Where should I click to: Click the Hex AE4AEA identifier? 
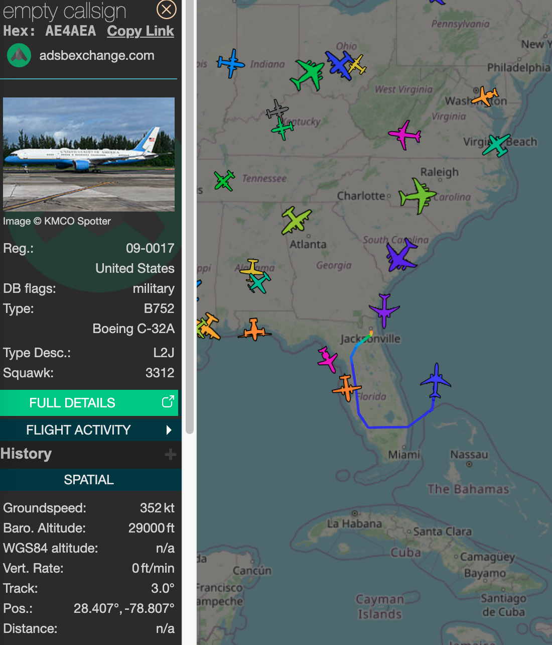coord(70,31)
